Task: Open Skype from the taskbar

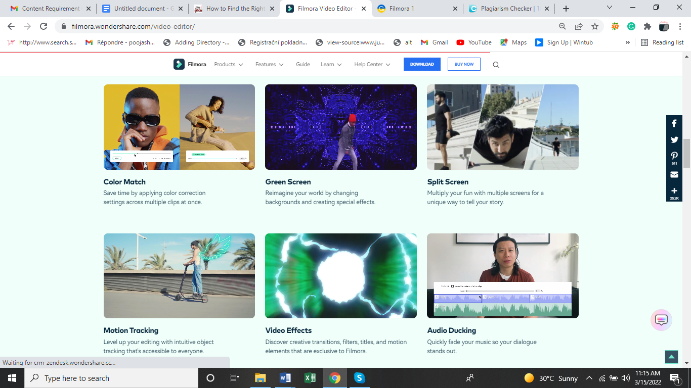Action: click(x=359, y=378)
